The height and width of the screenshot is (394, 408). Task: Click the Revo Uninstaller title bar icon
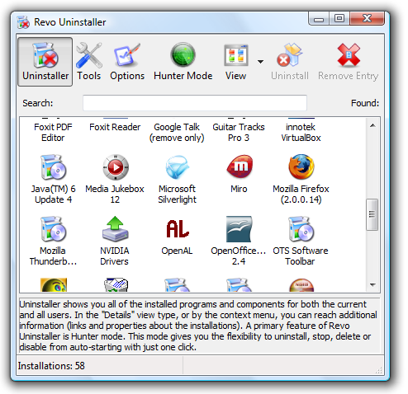click(23, 22)
